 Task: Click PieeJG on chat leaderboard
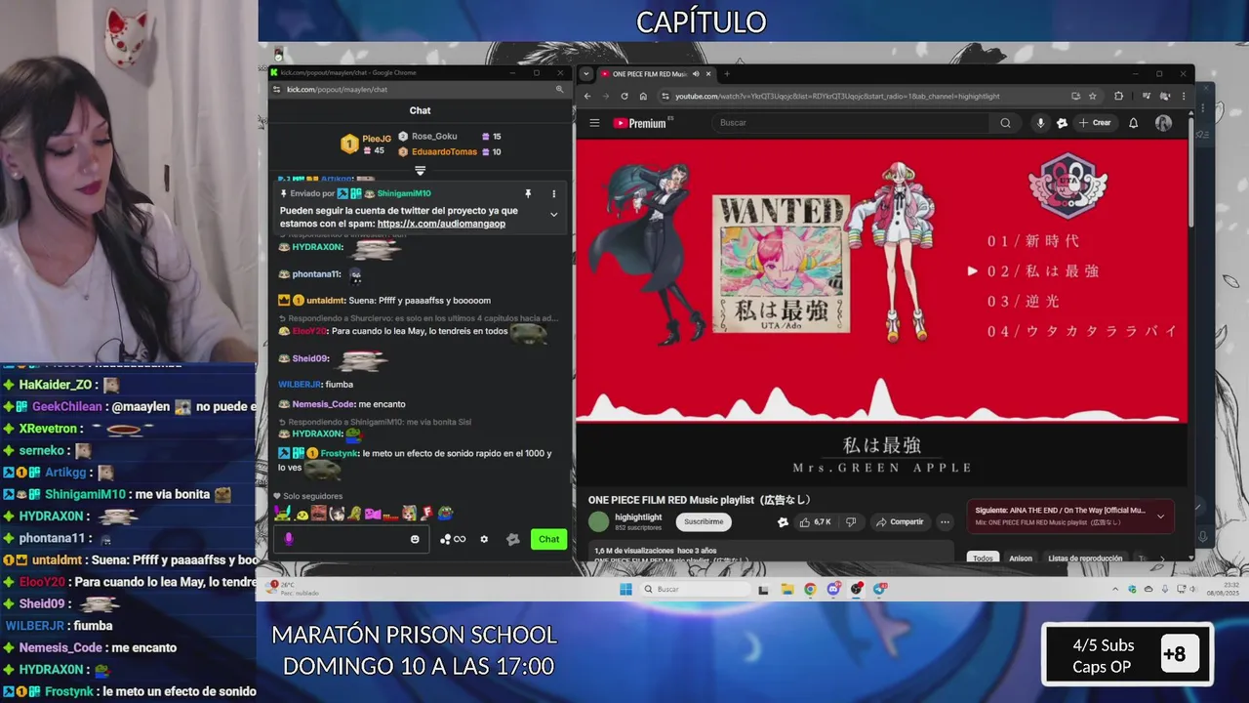377,139
